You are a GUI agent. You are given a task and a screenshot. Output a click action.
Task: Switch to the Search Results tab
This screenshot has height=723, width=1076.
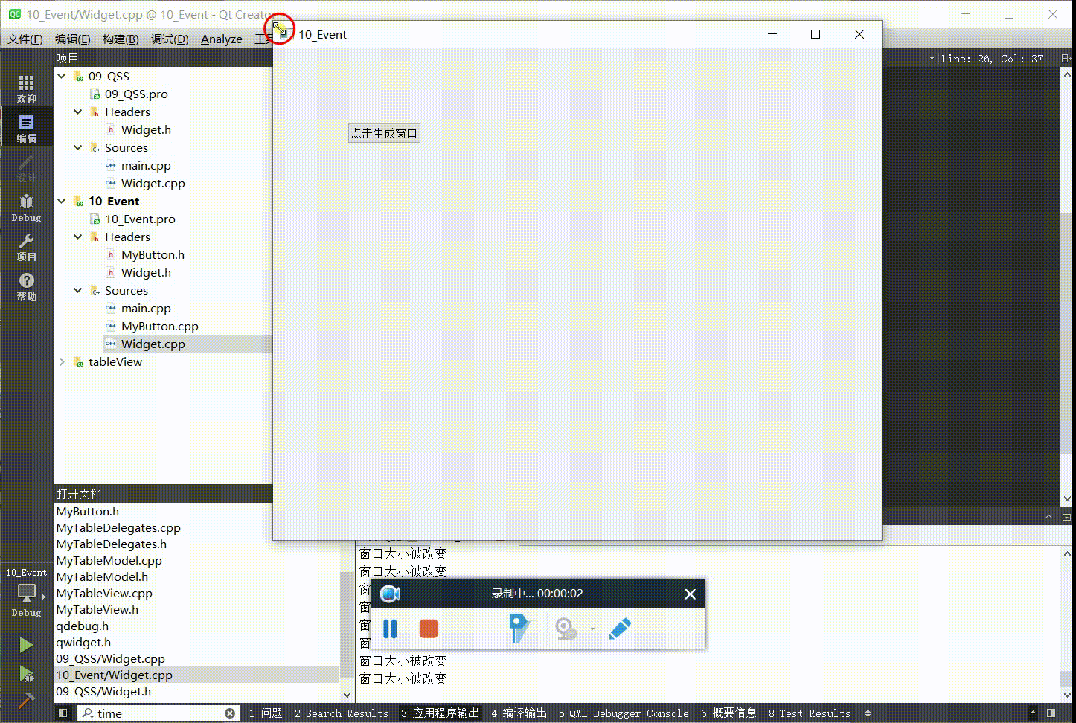point(342,713)
